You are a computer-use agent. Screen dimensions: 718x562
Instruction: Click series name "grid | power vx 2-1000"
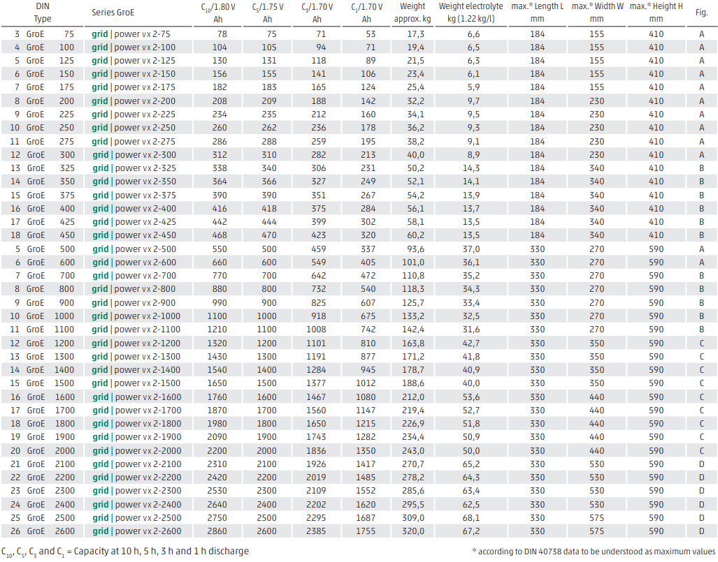136,316
